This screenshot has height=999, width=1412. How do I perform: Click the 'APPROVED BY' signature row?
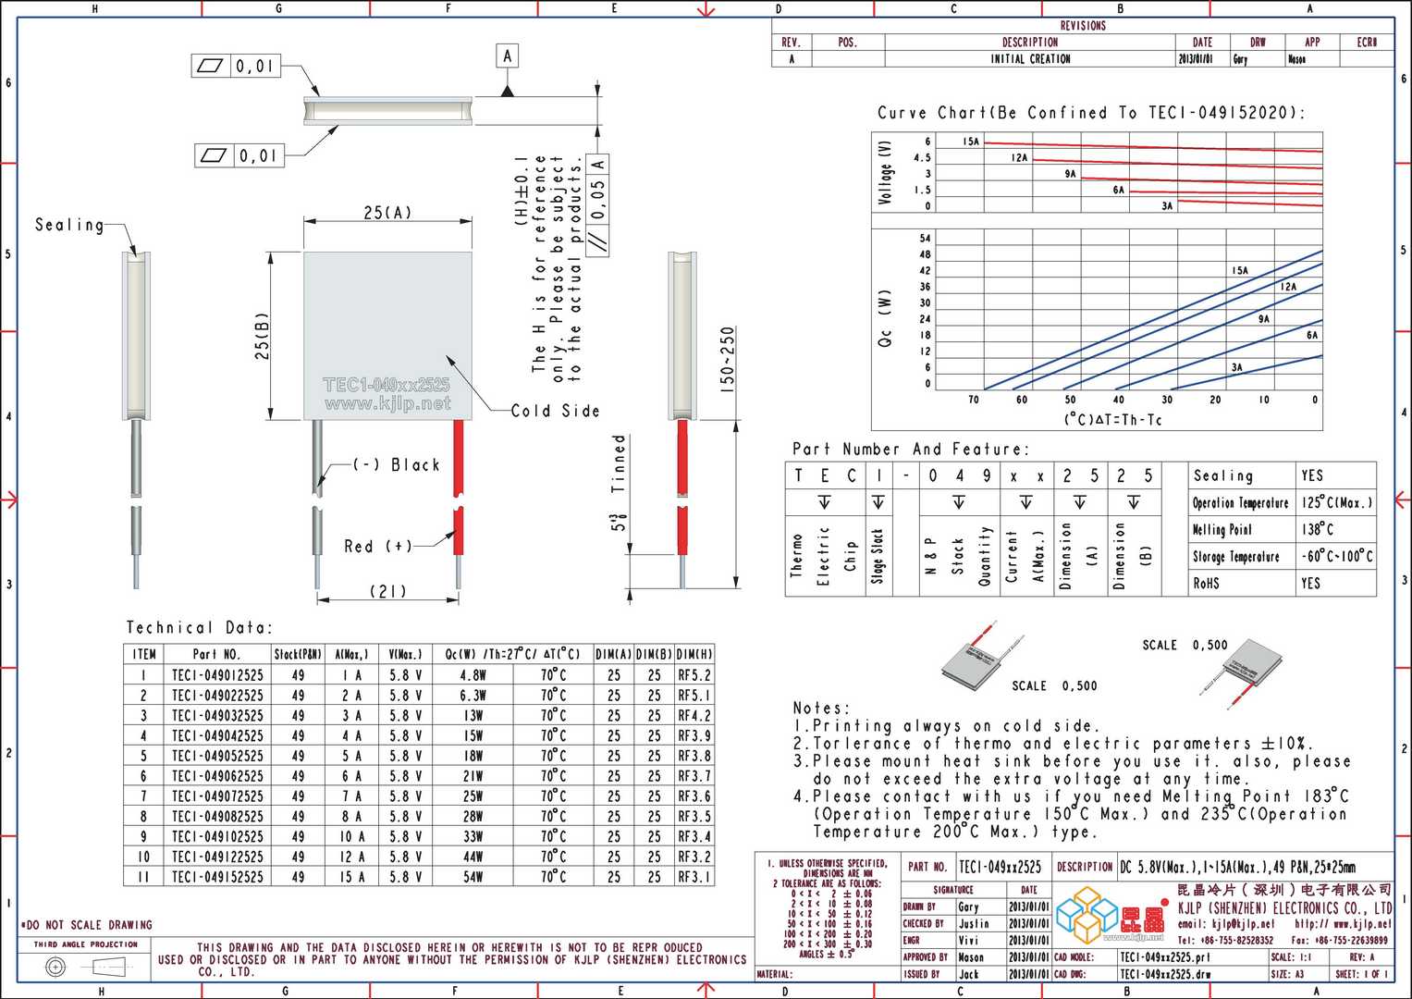tap(976, 957)
